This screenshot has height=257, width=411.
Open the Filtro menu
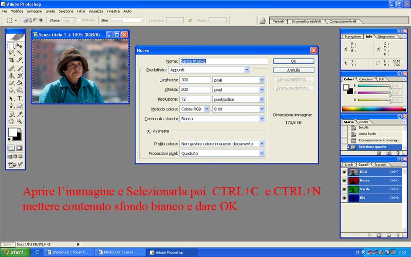coord(81,11)
